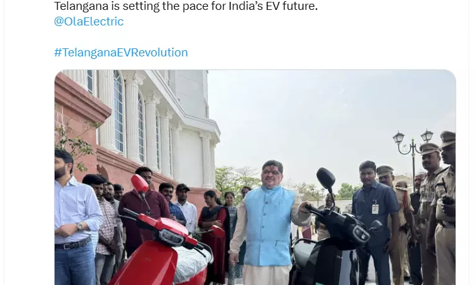Image resolution: width=476 pixels, height=285 pixels.
Task: Open the @OlaElectric profile mention
Action: click(89, 22)
